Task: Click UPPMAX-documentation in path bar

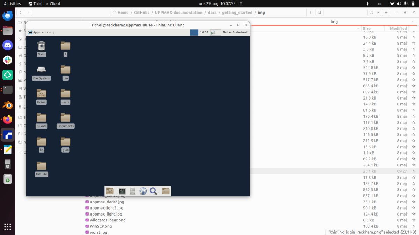Action: pos(178,13)
